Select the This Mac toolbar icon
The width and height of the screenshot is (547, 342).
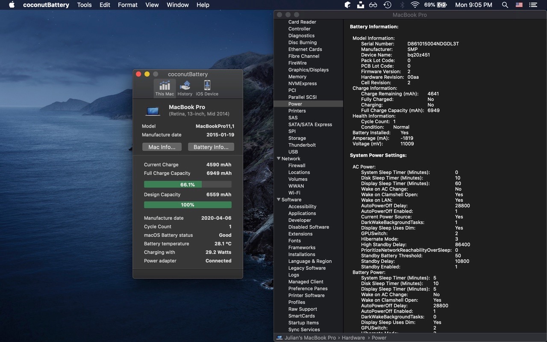[165, 88]
